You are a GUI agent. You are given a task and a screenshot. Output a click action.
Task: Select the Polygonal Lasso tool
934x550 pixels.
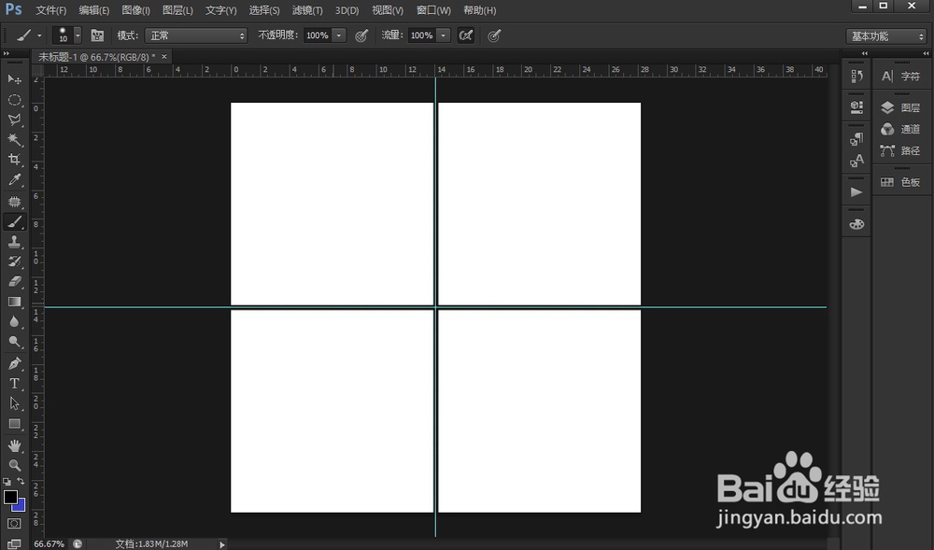tap(14, 120)
